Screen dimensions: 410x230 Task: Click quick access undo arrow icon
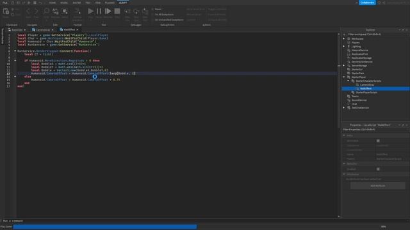click(40, 3)
